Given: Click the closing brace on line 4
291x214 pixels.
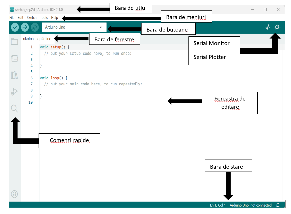Looking at the screenshot, I should pyautogui.click(x=41, y=66).
